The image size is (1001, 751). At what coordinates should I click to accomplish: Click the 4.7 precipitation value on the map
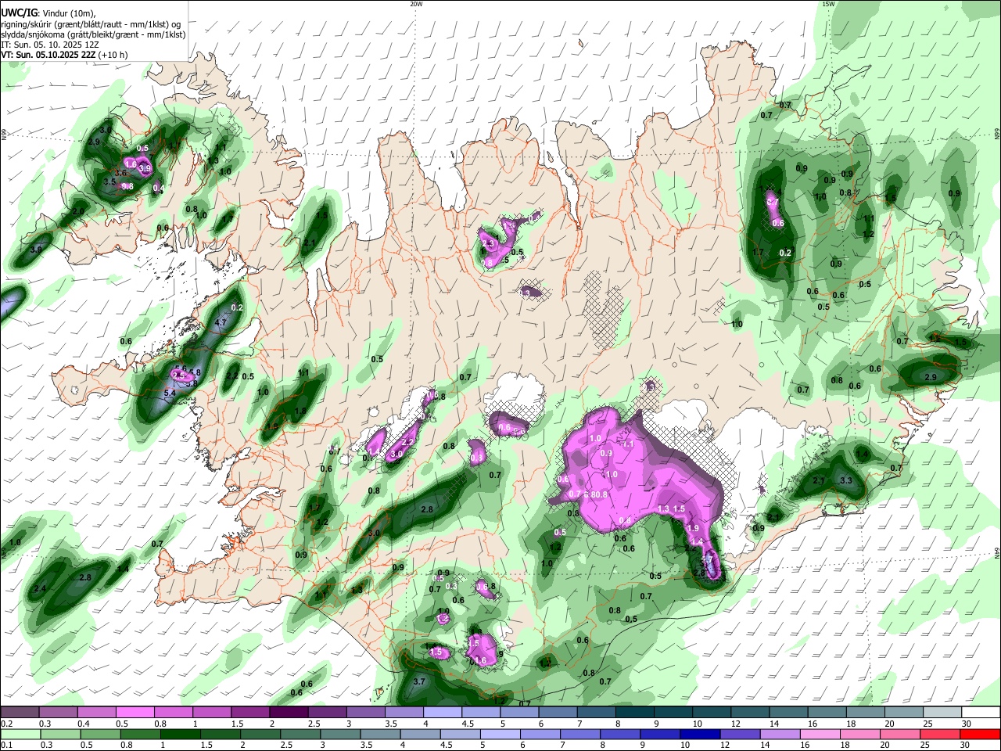pyautogui.click(x=220, y=322)
